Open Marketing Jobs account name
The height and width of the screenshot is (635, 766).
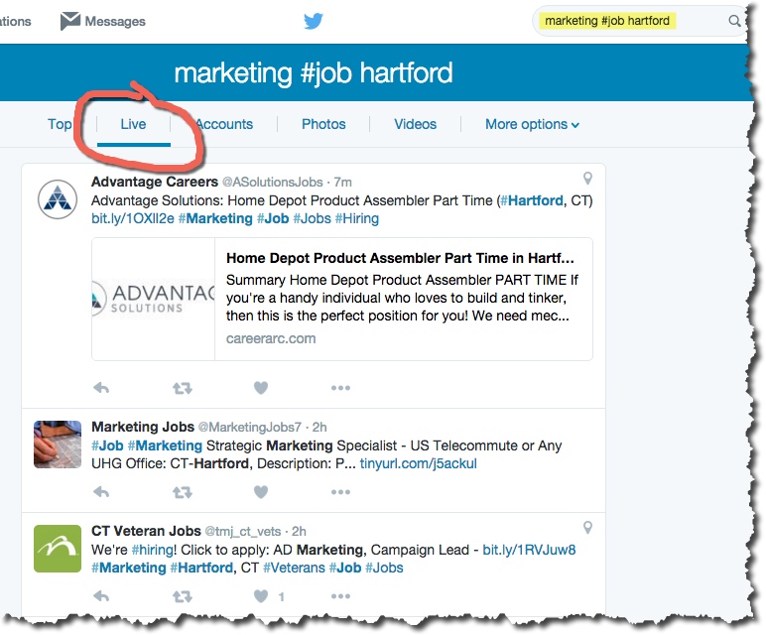point(143,427)
